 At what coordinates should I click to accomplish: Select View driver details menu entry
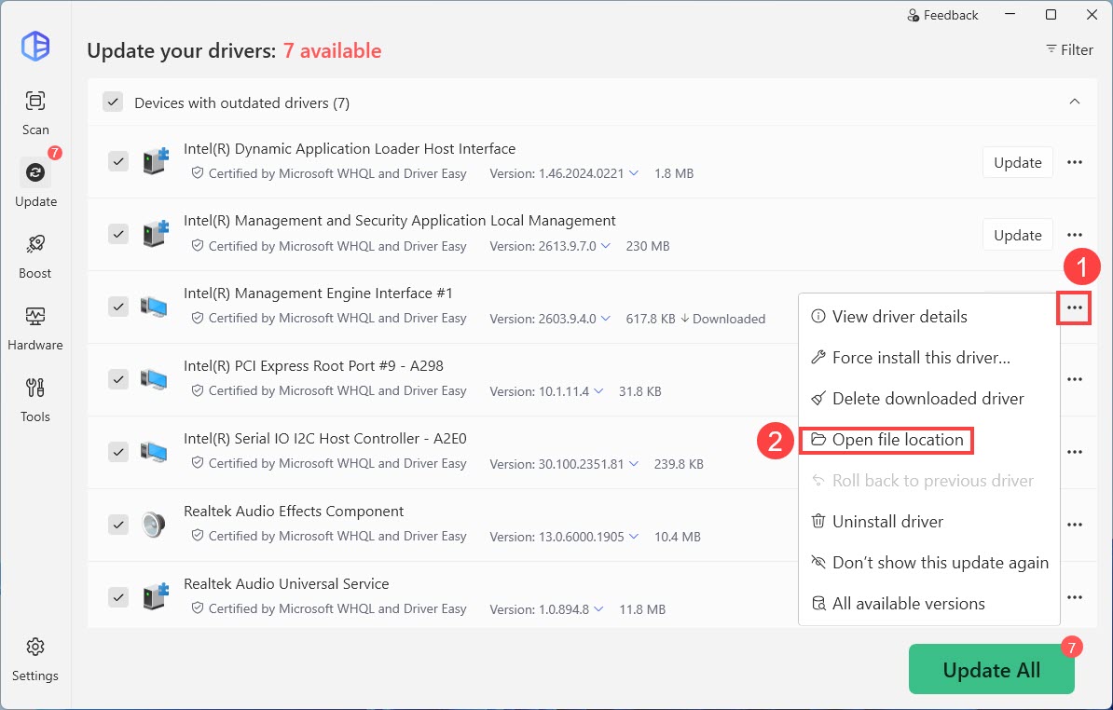(929, 317)
